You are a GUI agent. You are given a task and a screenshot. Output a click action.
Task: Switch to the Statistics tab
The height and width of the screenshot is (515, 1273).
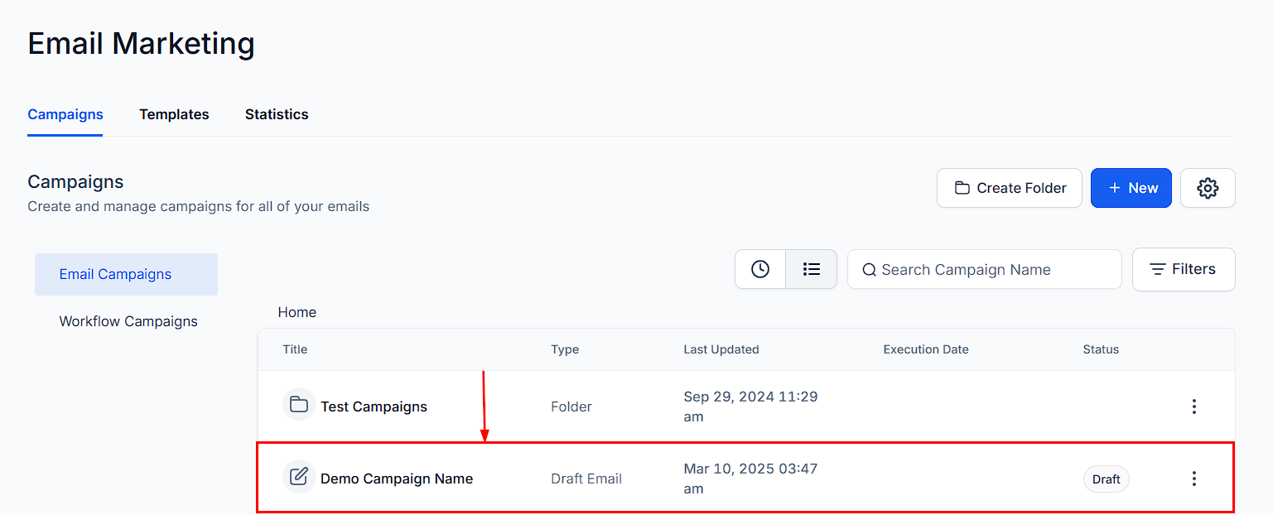pos(277,114)
